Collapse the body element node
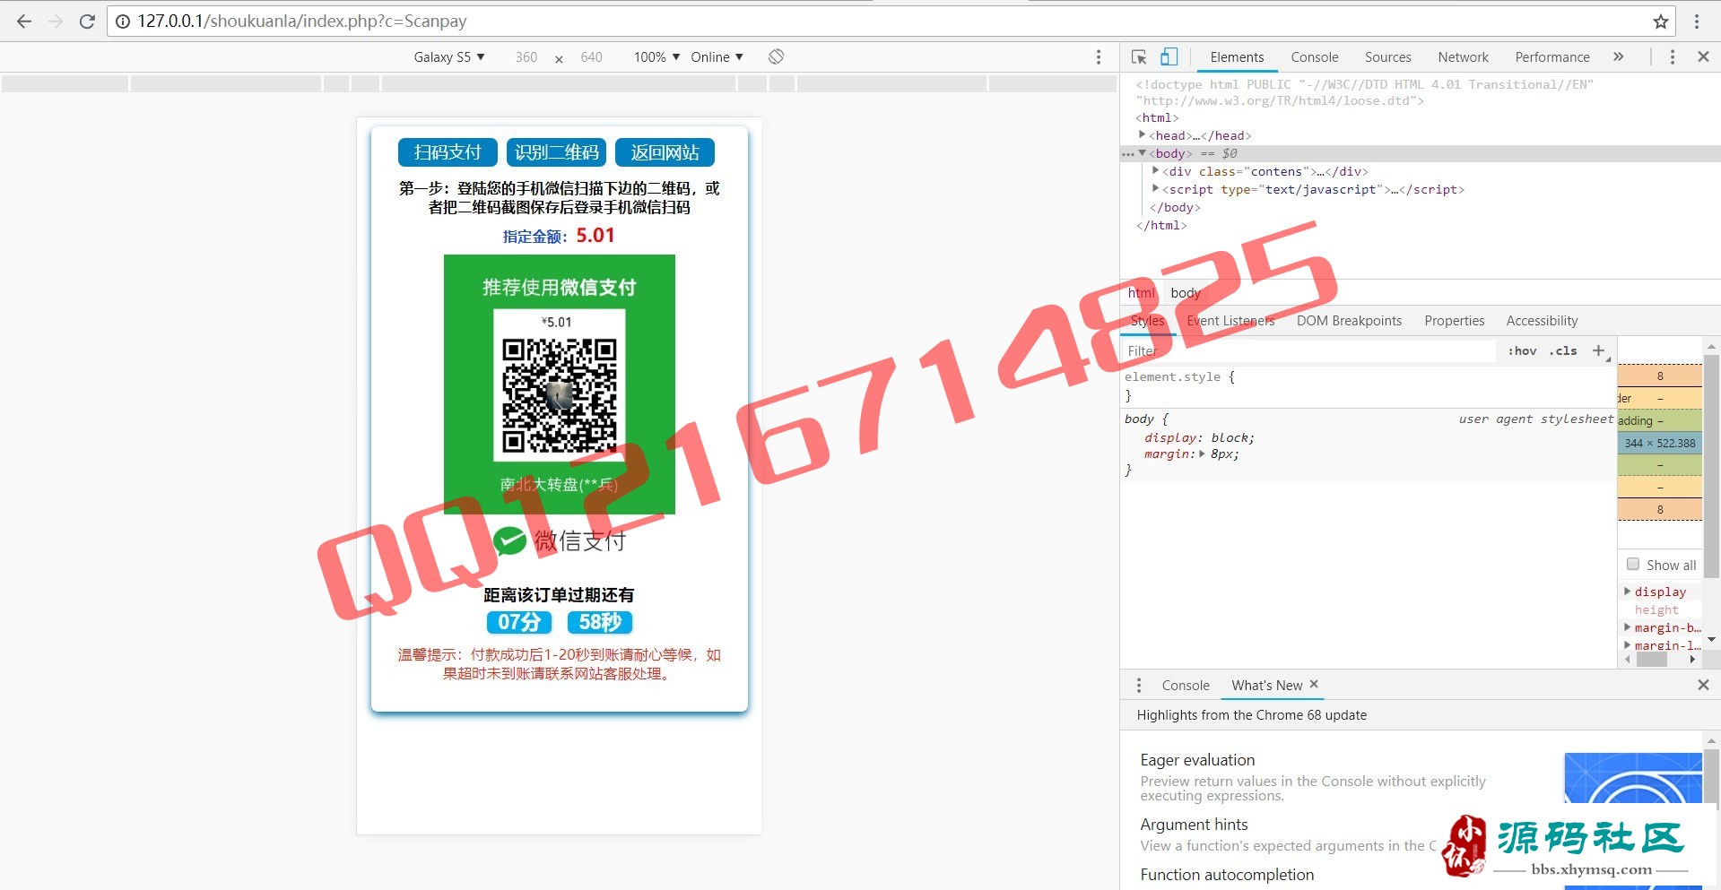This screenshot has height=890, width=1721. pyautogui.click(x=1142, y=152)
